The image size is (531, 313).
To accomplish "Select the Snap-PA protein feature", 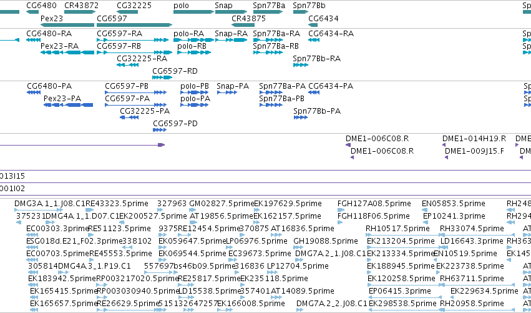I will [227, 92].
